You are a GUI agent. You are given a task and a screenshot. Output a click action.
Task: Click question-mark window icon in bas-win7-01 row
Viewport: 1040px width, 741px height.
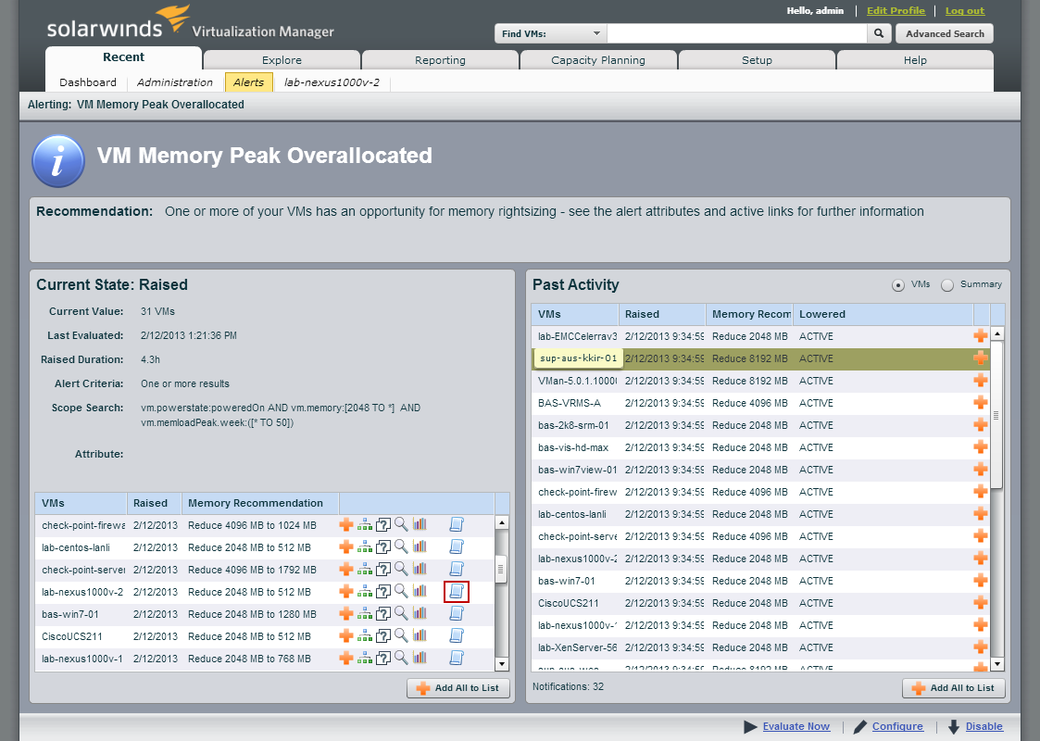coord(382,613)
